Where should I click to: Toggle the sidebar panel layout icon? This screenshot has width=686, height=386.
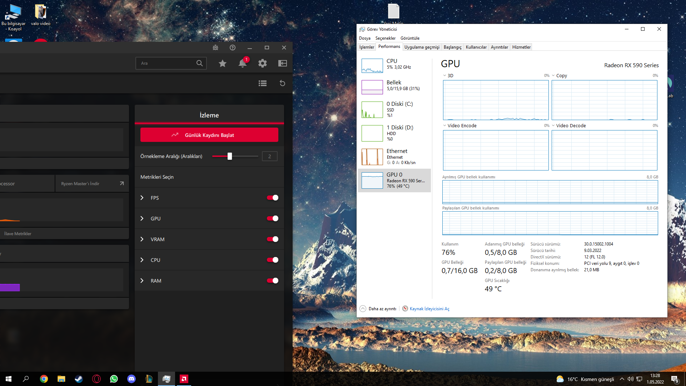click(x=283, y=63)
